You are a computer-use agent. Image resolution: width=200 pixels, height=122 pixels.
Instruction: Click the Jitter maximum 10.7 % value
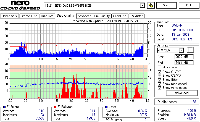point(143,115)
